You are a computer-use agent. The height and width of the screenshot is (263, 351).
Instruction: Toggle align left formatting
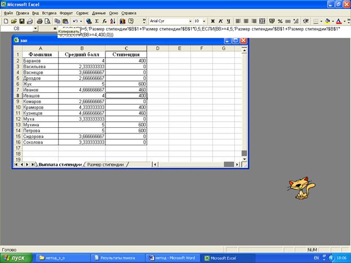(x=238, y=21)
